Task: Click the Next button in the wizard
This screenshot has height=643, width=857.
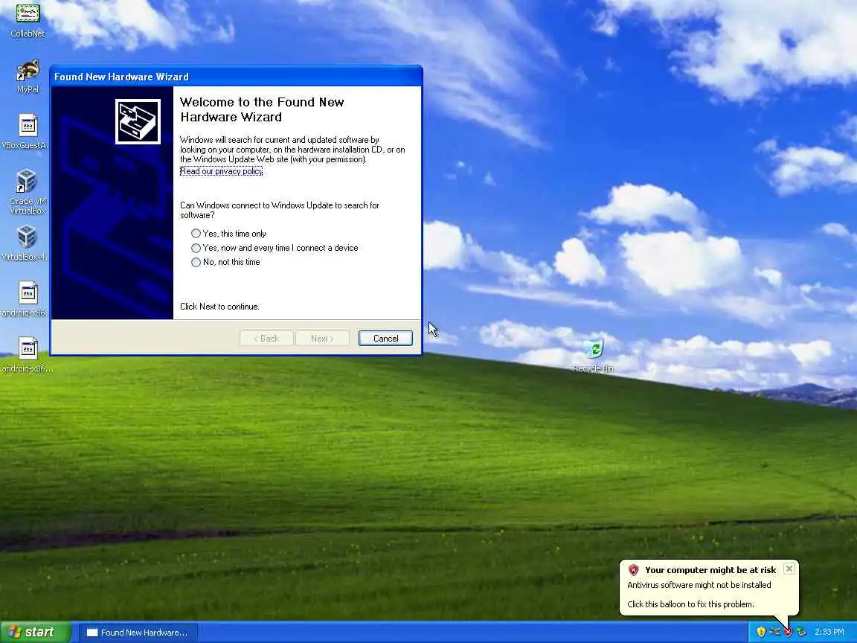Action: (322, 339)
